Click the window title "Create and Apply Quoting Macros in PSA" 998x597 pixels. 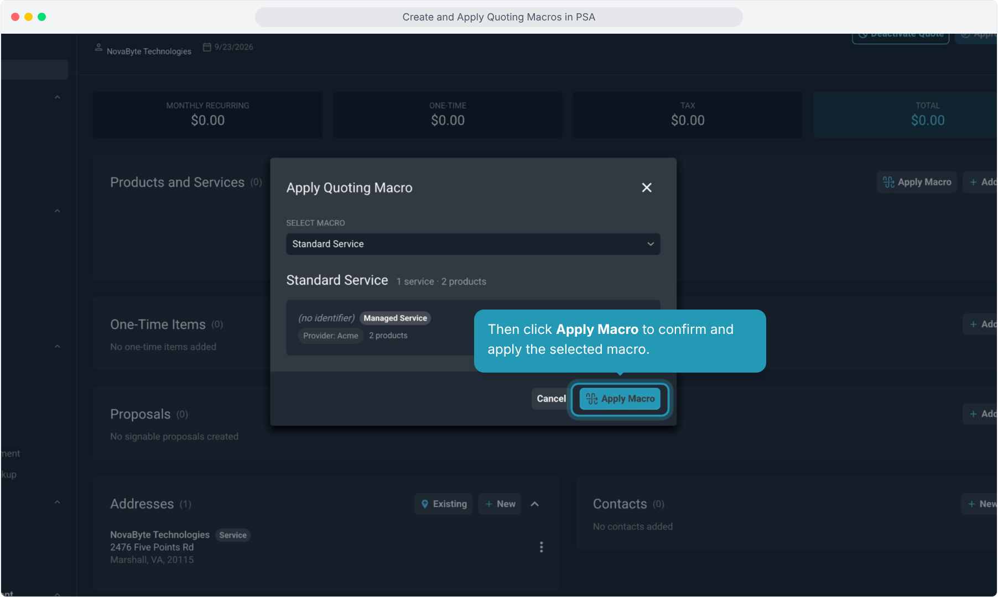click(499, 17)
